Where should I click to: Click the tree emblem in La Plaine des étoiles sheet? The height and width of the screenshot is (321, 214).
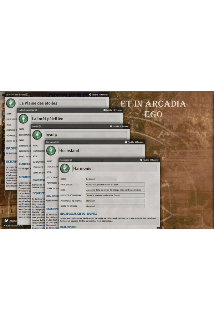[x=11, y=103]
